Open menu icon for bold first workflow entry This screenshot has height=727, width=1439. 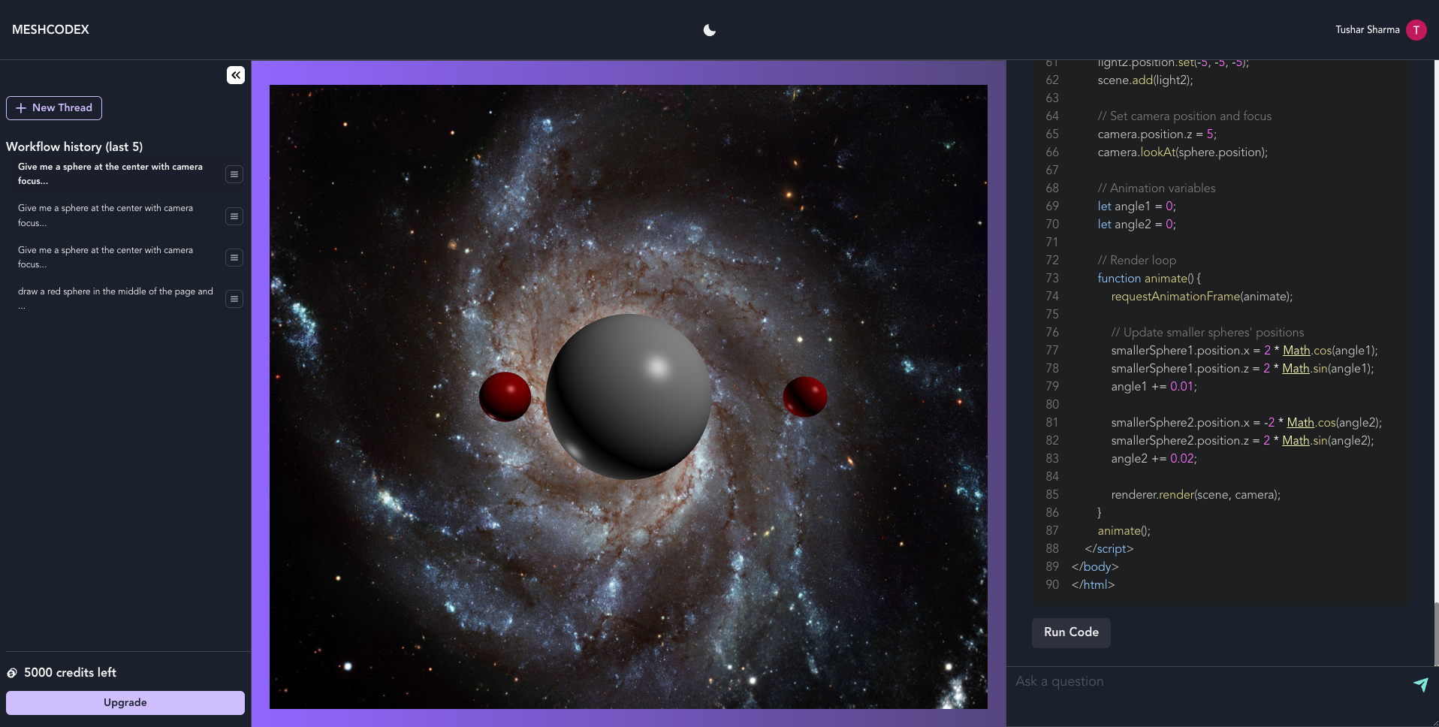(234, 174)
